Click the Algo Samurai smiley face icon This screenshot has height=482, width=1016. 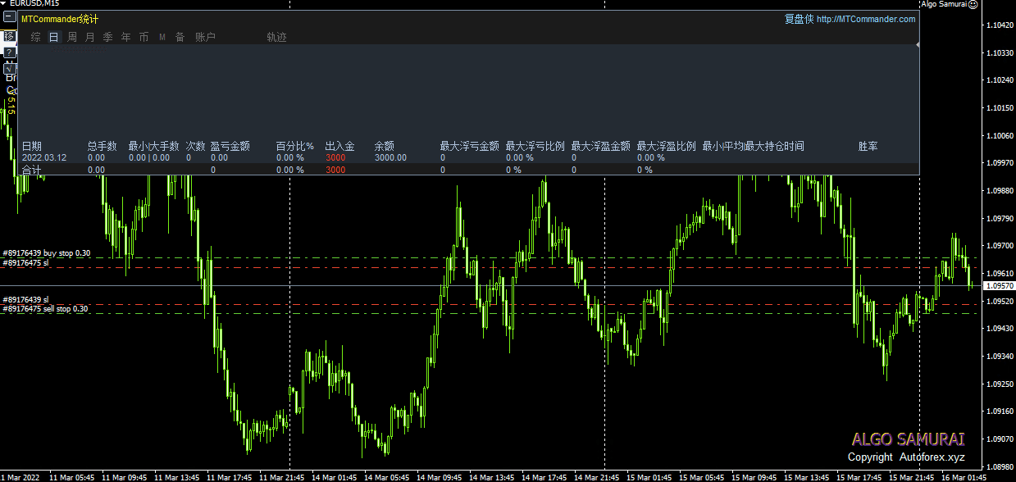click(973, 4)
